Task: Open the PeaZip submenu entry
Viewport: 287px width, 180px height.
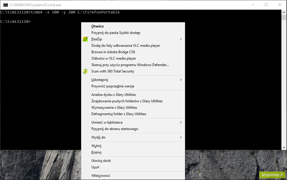Action: coord(133,39)
